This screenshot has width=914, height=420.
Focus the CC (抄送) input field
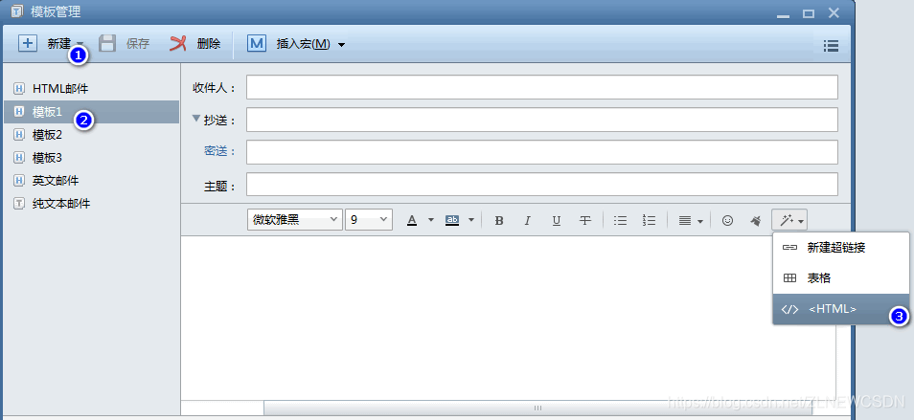pyautogui.click(x=542, y=120)
